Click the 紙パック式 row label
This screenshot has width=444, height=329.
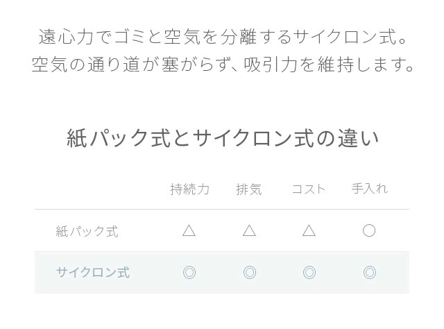(87, 231)
